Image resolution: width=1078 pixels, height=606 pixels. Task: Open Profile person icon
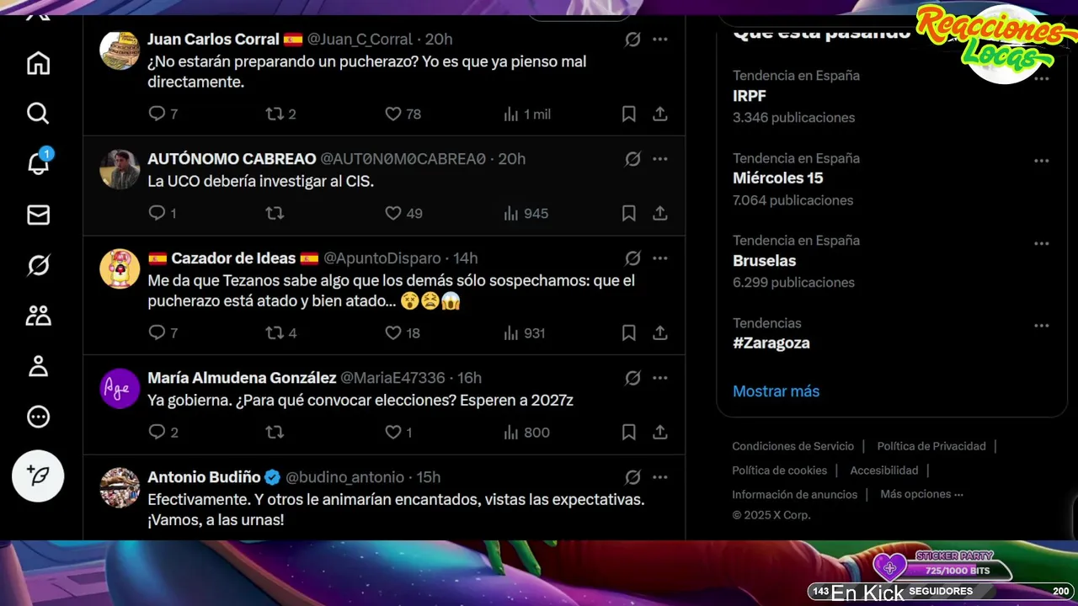pyautogui.click(x=38, y=366)
